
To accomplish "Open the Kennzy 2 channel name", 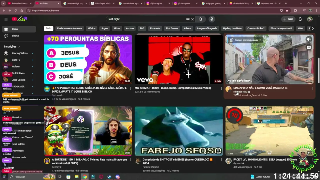I will pyautogui.click(x=57, y=167).
